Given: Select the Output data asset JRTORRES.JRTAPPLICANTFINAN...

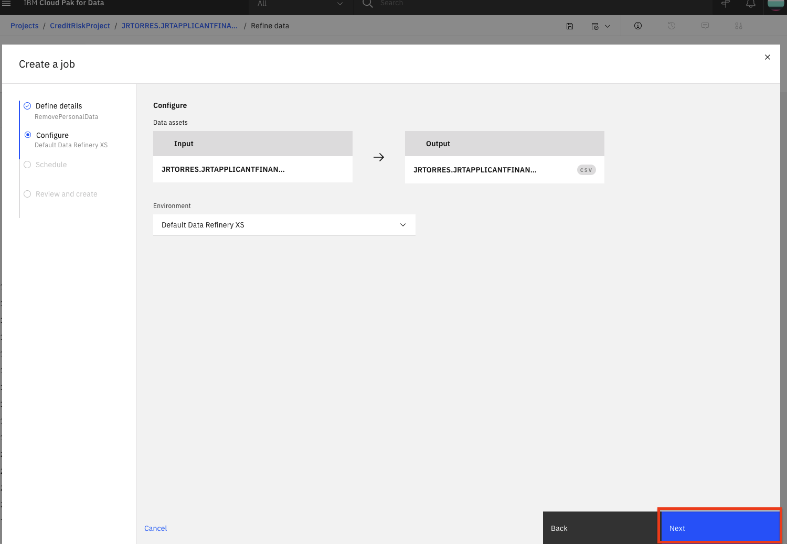Looking at the screenshot, I should click(505, 170).
